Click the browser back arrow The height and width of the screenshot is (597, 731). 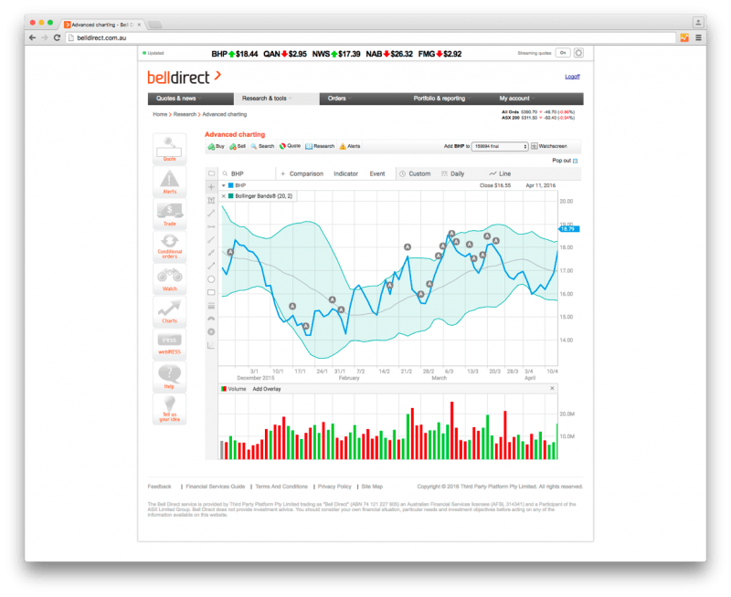point(32,37)
